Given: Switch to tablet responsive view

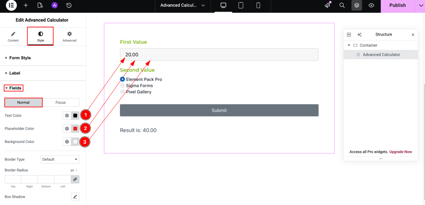Looking at the screenshot, I should 241,5.
